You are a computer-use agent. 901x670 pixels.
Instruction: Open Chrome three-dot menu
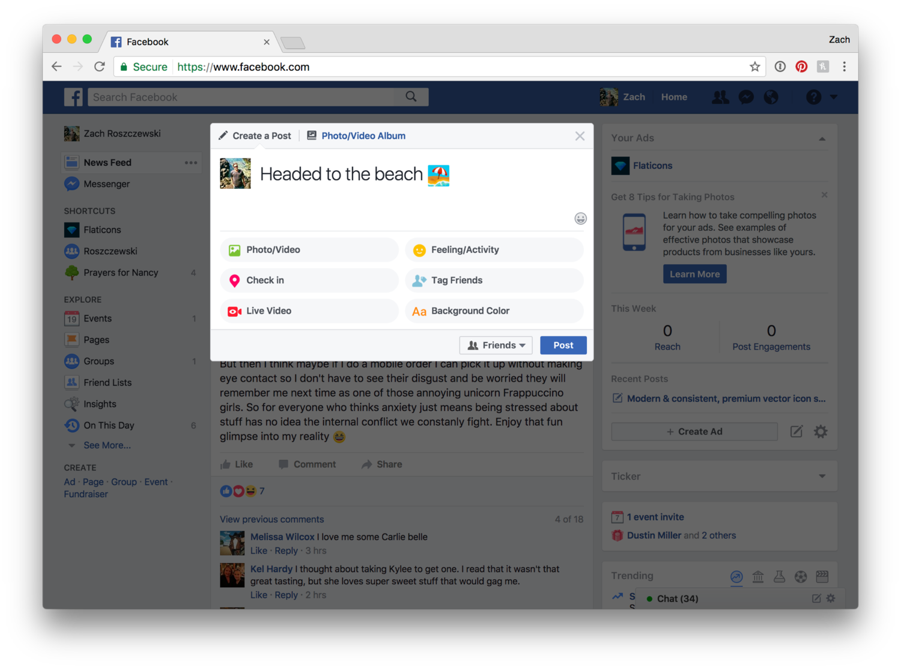pyautogui.click(x=844, y=67)
